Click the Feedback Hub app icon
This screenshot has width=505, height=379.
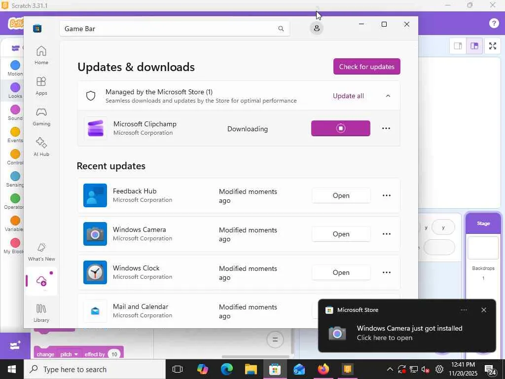coord(95,195)
